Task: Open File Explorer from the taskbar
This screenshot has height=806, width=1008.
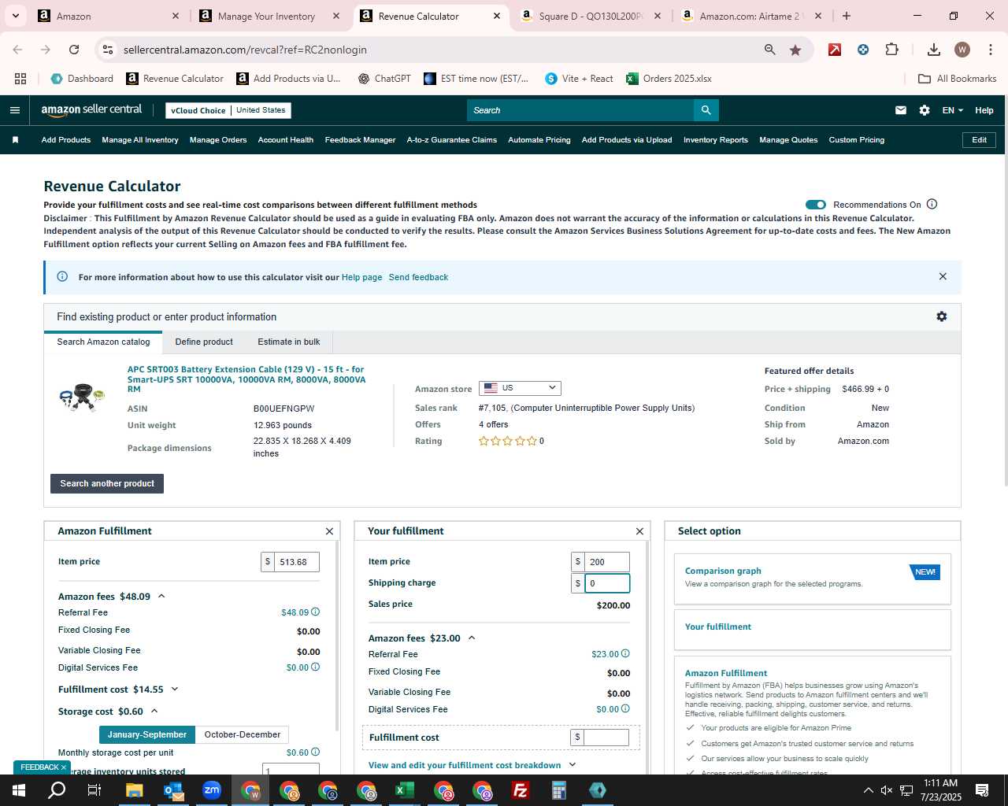Action: coord(134,790)
